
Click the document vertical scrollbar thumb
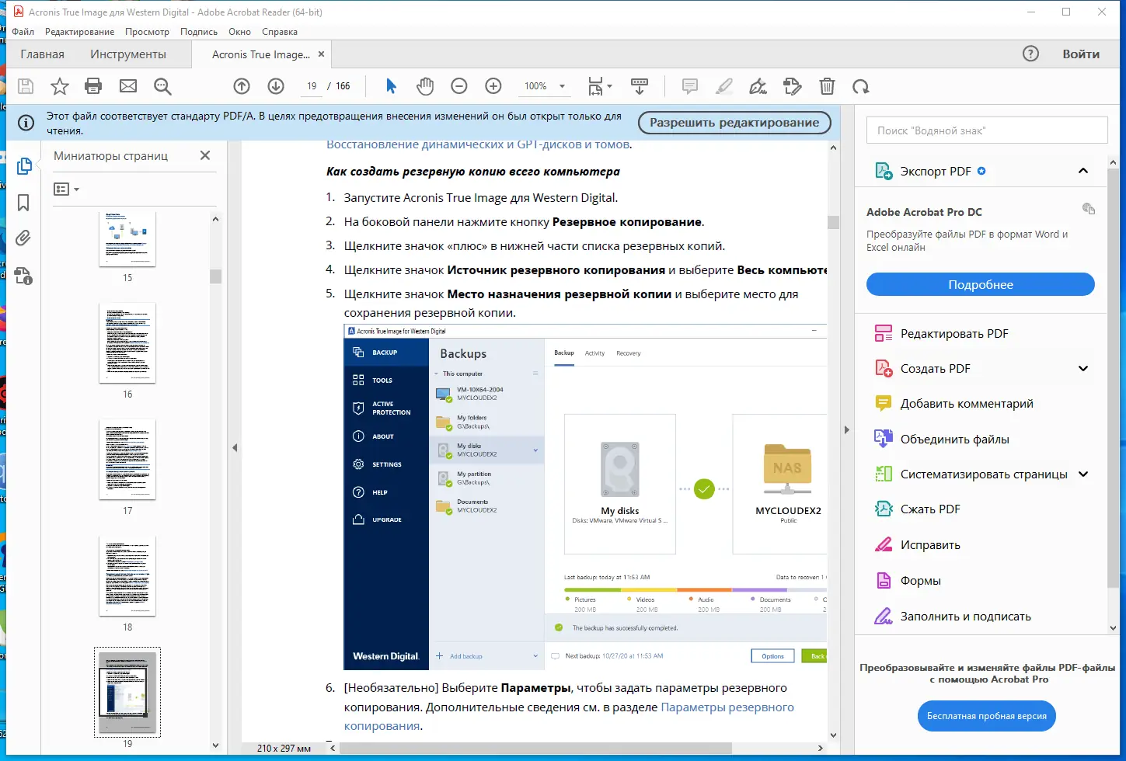(834, 222)
